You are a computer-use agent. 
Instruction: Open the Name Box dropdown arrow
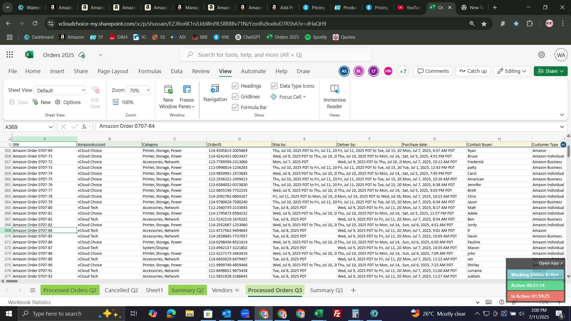[x=50, y=127]
